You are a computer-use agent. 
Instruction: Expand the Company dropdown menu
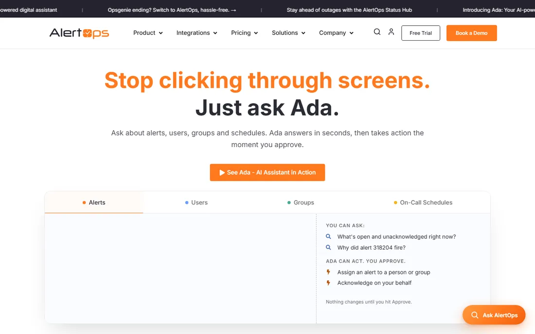(x=336, y=33)
